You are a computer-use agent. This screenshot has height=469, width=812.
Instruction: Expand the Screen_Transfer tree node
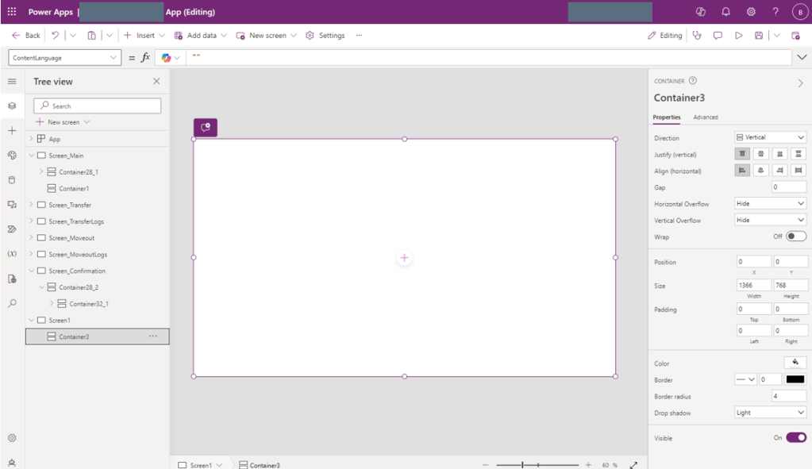point(32,205)
